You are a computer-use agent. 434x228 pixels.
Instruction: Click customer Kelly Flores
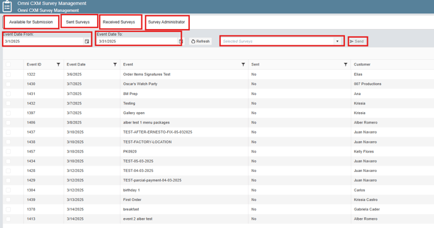tap(364, 151)
